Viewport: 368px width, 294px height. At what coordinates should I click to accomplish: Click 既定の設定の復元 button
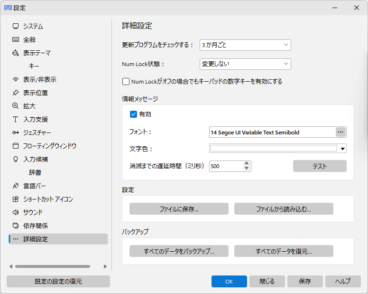pyautogui.click(x=58, y=281)
